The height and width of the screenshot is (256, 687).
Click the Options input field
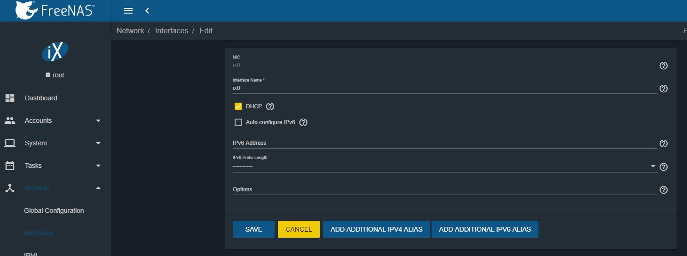click(444, 189)
